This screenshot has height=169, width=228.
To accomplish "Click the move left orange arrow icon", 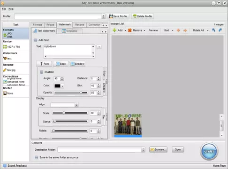I will click(178, 31).
